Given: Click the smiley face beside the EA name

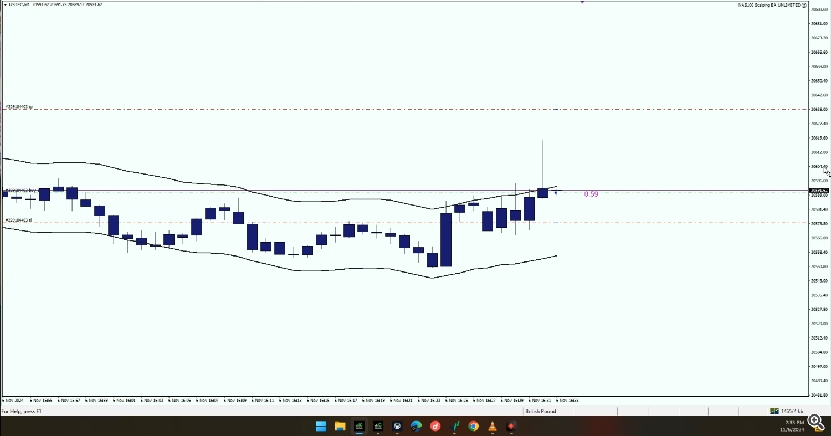Looking at the screenshot, I should 804,5.
